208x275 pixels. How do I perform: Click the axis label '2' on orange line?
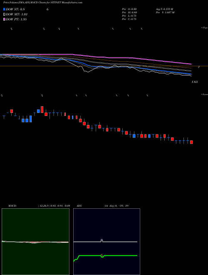199,67
